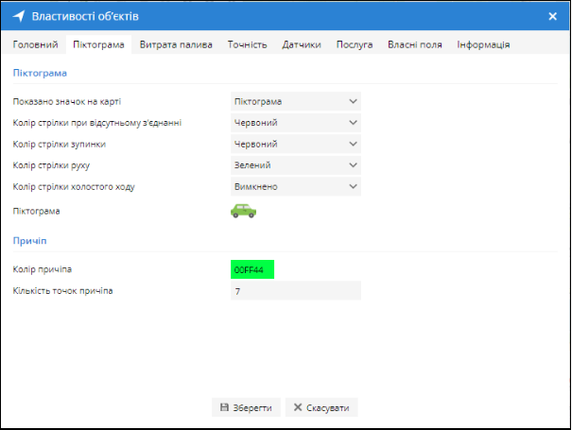
Task: Switch to the Послуга tab
Action: (x=355, y=44)
